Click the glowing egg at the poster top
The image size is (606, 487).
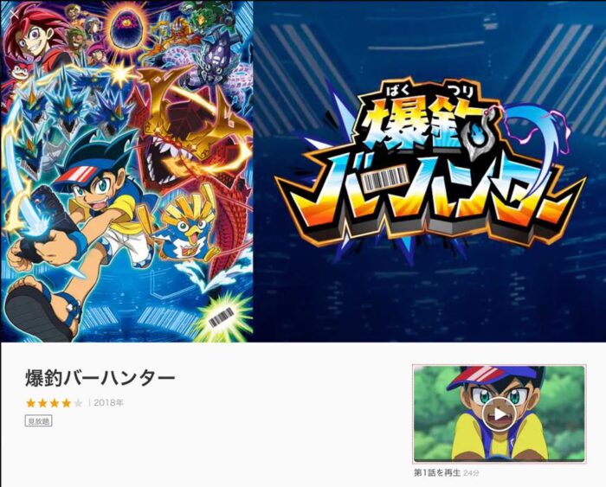coord(126,29)
